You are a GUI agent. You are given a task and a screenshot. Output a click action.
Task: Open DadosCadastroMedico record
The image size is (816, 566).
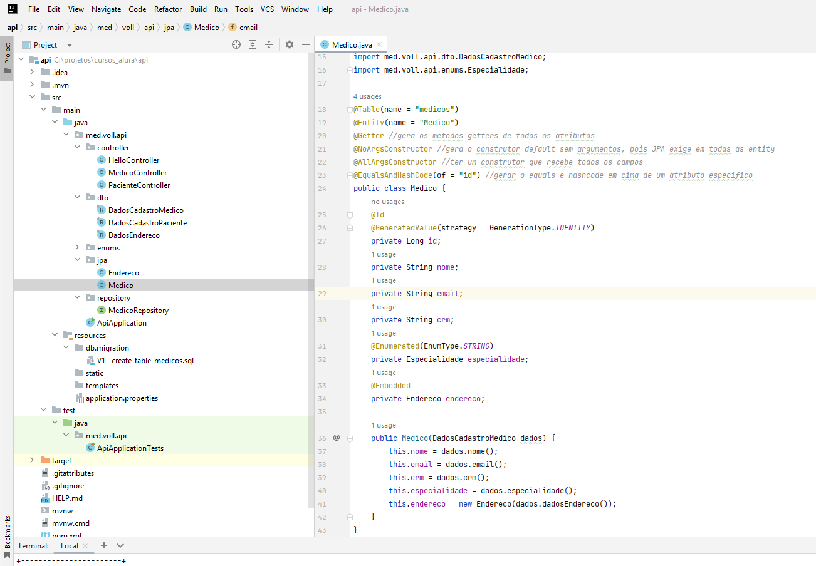coord(145,210)
